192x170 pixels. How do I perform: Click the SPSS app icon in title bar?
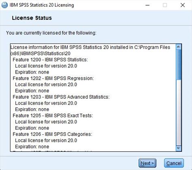pyautogui.click(x=4, y=5)
